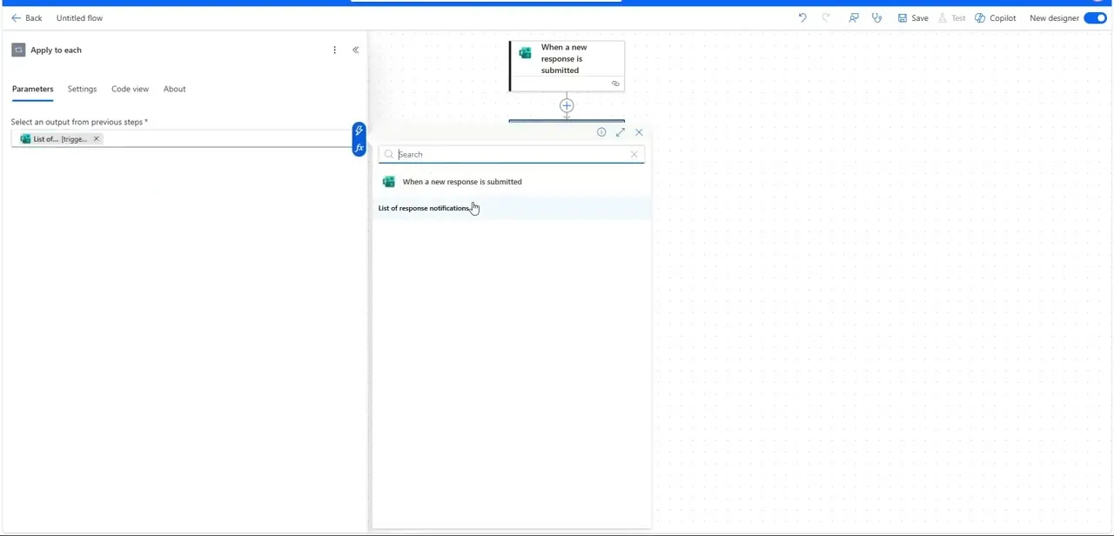The width and height of the screenshot is (1114, 536).
Task: Click the Forms icon inside the token chip
Action: 25,139
